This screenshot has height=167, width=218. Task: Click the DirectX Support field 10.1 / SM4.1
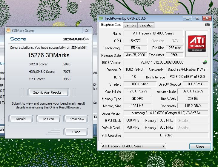pos(195,84)
